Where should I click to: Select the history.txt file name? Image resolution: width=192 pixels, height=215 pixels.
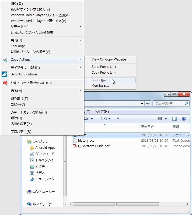point(86,141)
